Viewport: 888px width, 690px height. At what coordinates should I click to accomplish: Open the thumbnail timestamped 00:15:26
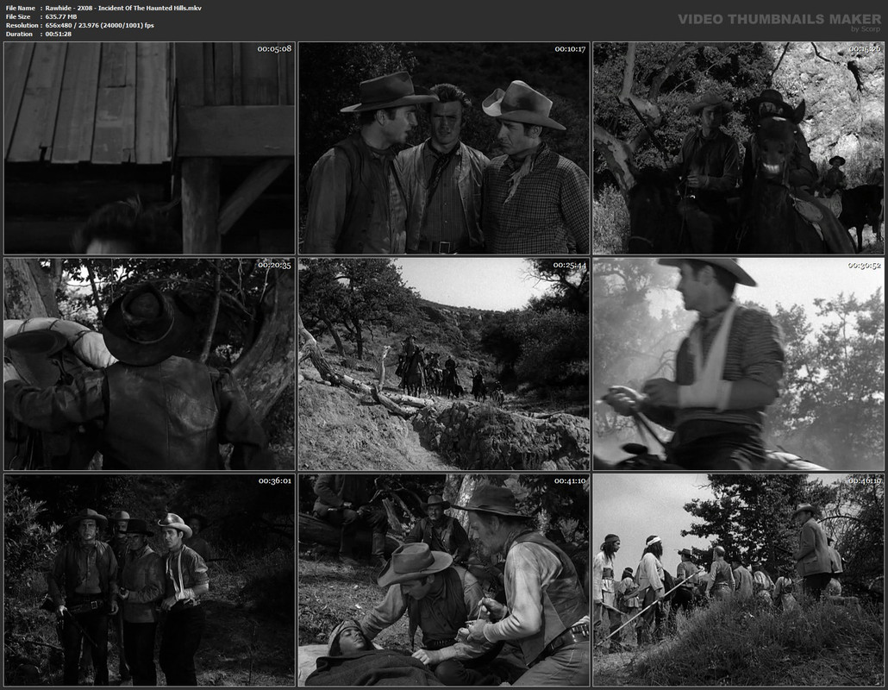point(739,147)
